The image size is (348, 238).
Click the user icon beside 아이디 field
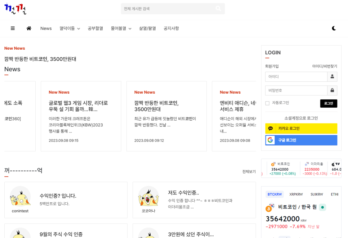[x=332, y=77]
